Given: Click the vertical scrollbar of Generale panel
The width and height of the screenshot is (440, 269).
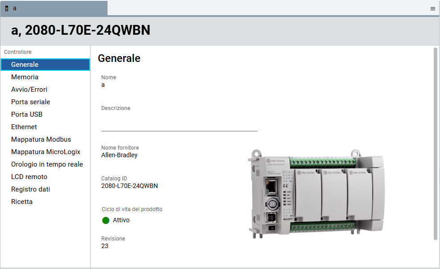Looking at the screenshot, I should [x=436, y=143].
